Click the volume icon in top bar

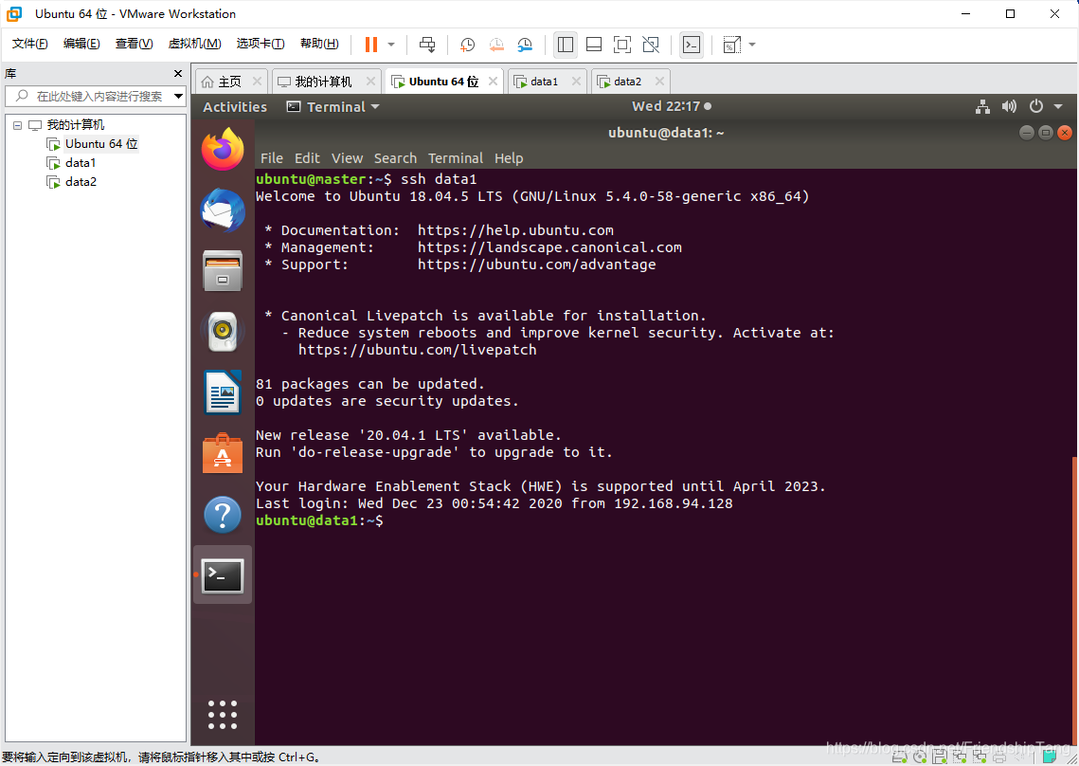click(x=1009, y=106)
